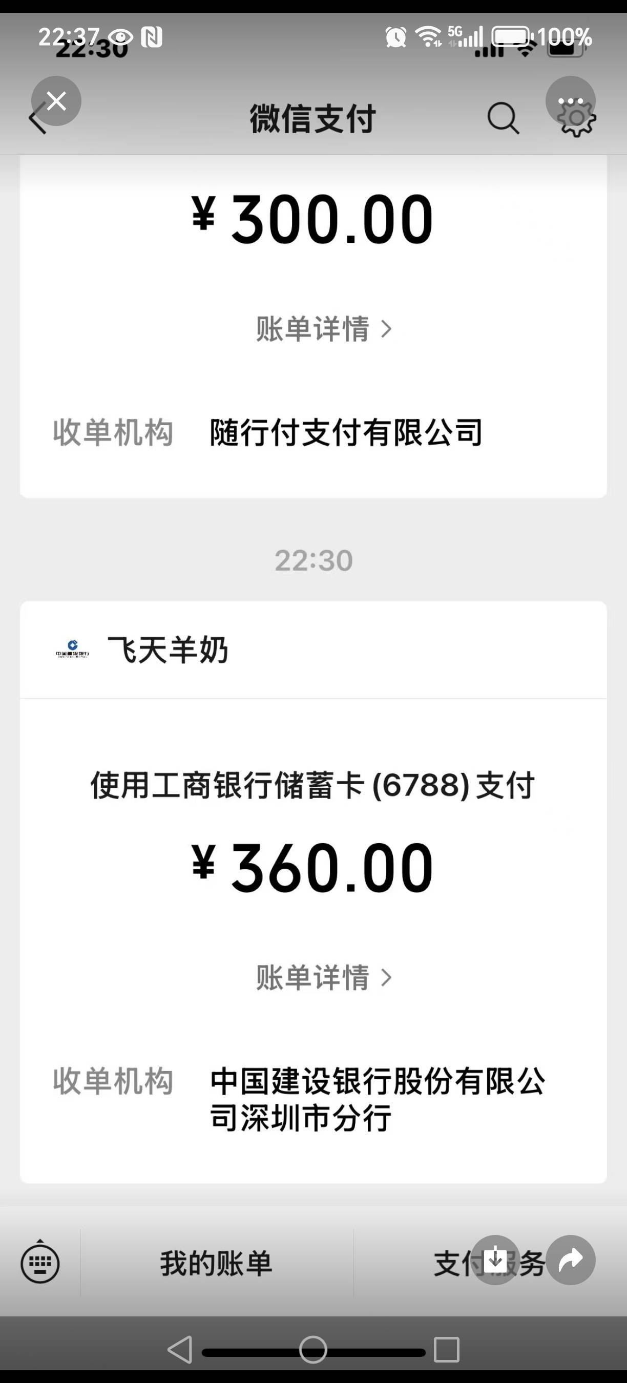
Task: Tap the 飞天羊奶 merchant name
Action: 168,649
